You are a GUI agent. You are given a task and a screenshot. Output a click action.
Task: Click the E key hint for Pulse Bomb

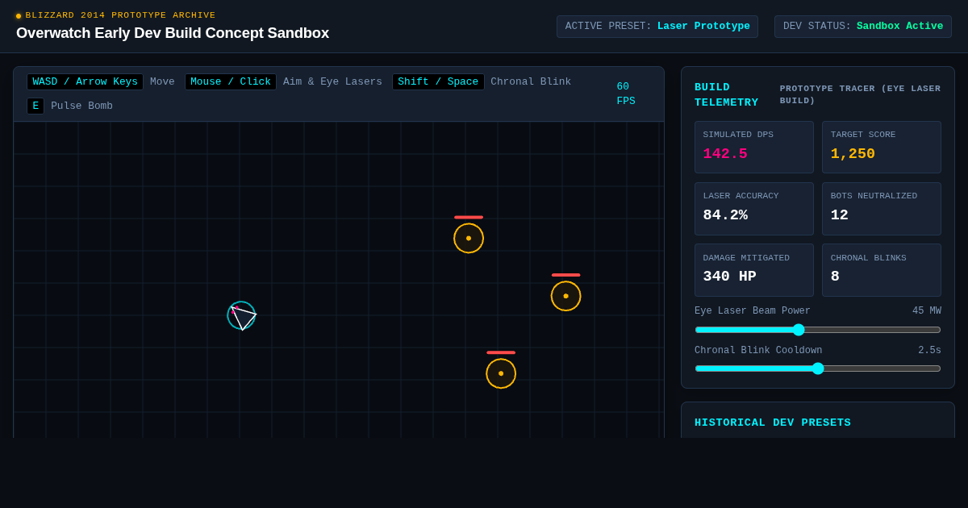(x=35, y=106)
